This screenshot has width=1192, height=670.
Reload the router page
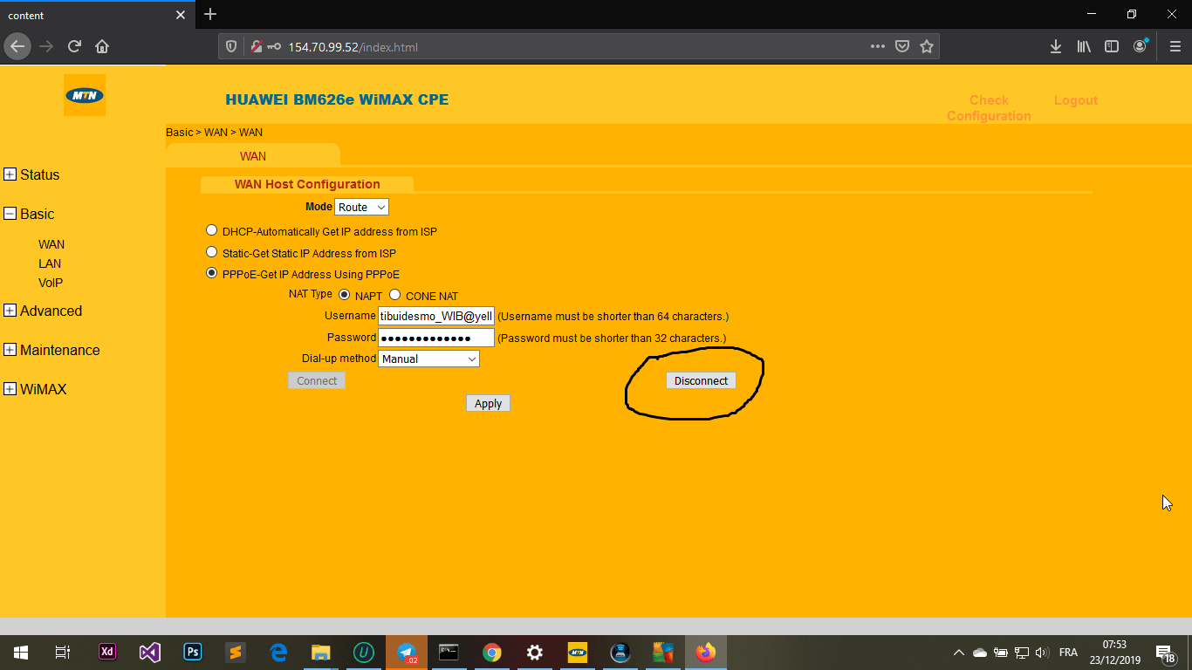(x=74, y=46)
